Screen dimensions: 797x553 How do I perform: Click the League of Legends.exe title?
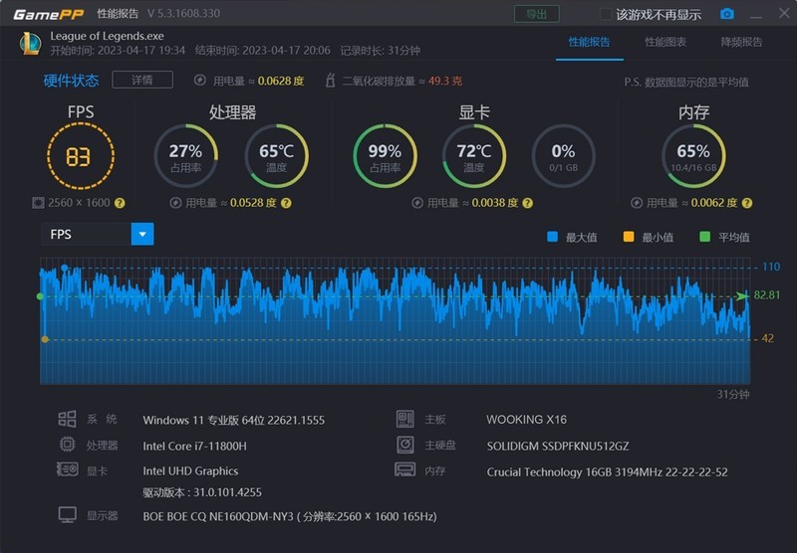coord(107,36)
